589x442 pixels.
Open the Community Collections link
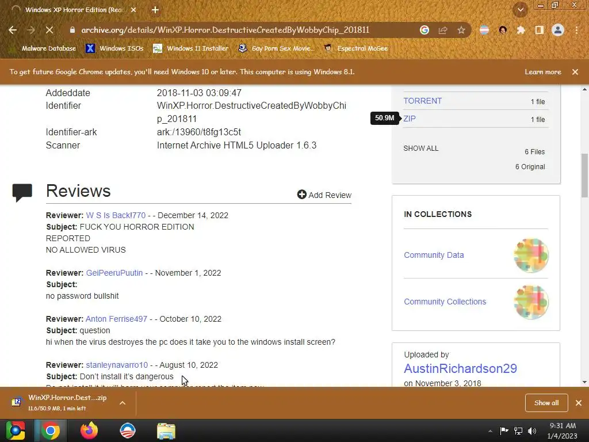coord(445,302)
